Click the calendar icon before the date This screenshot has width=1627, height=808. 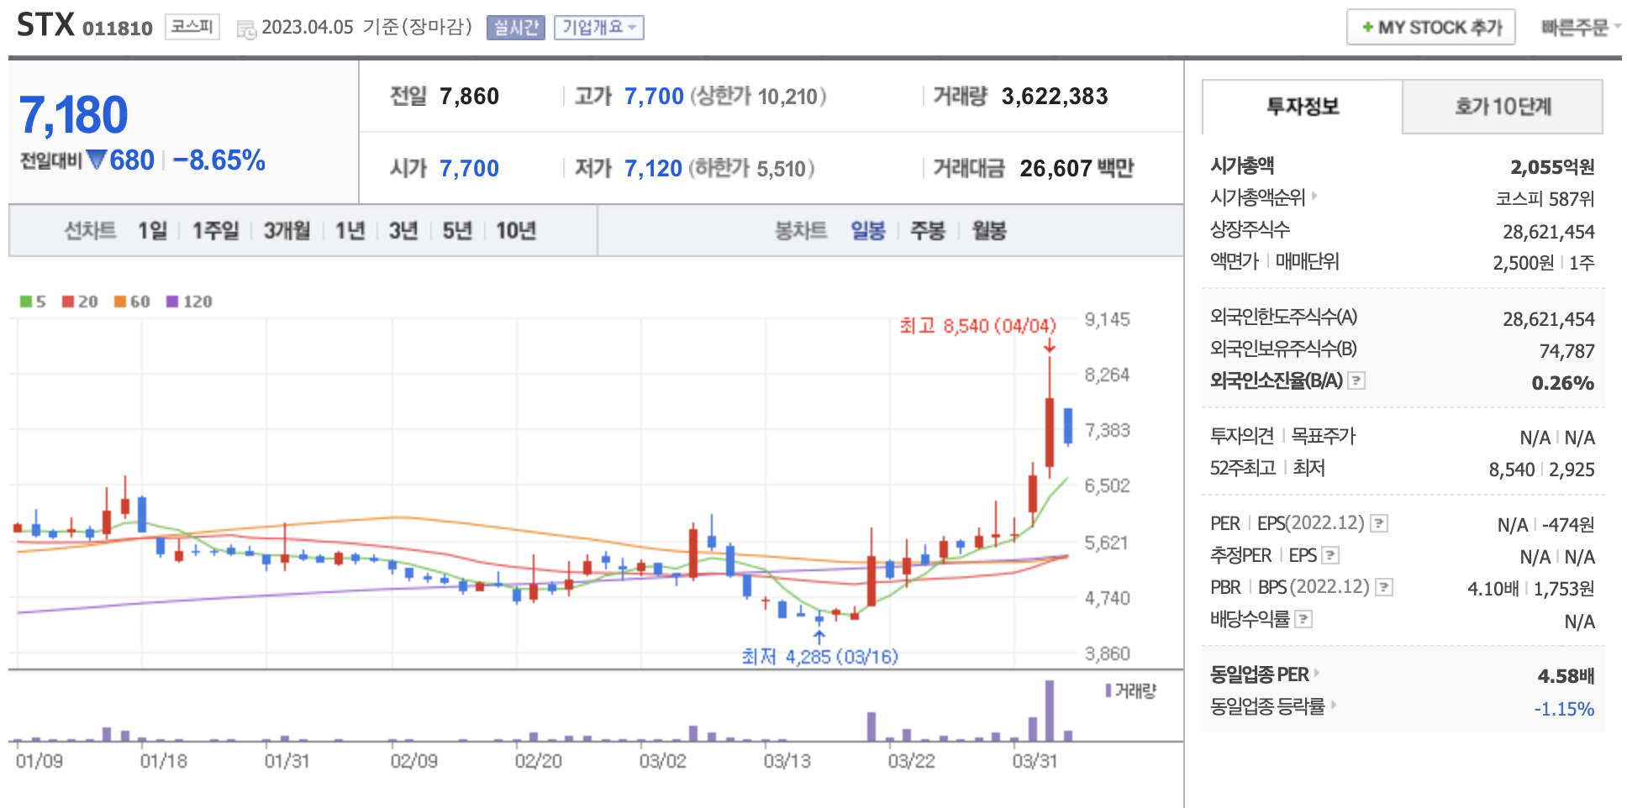pyautogui.click(x=246, y=29)
